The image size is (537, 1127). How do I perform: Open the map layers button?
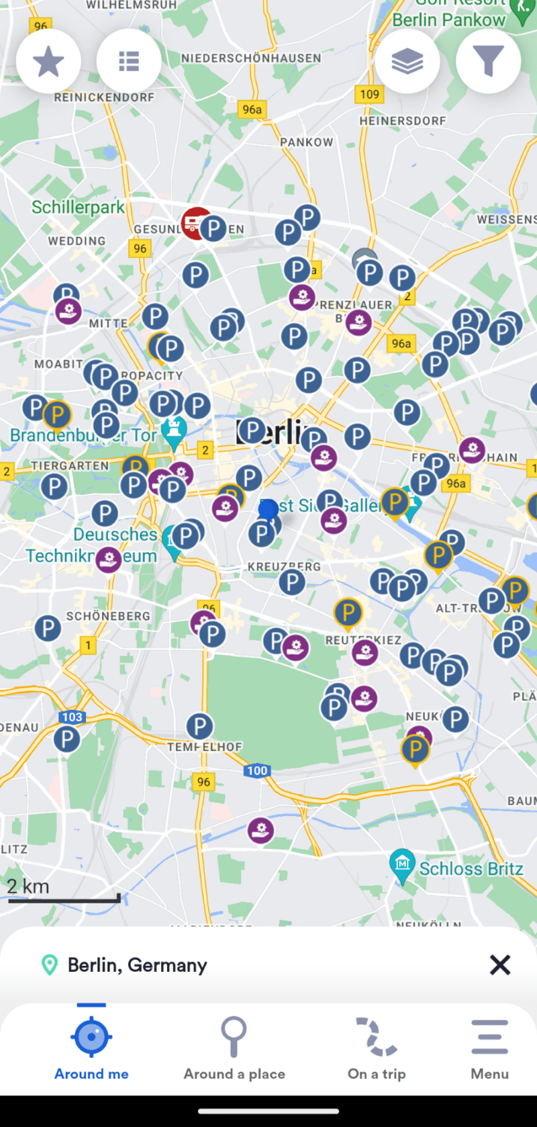click(x=407, y=62)
